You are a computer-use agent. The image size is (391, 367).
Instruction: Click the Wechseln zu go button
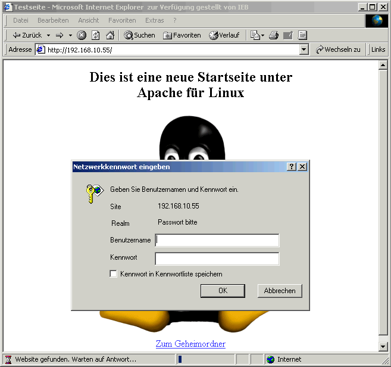[338, 49]
